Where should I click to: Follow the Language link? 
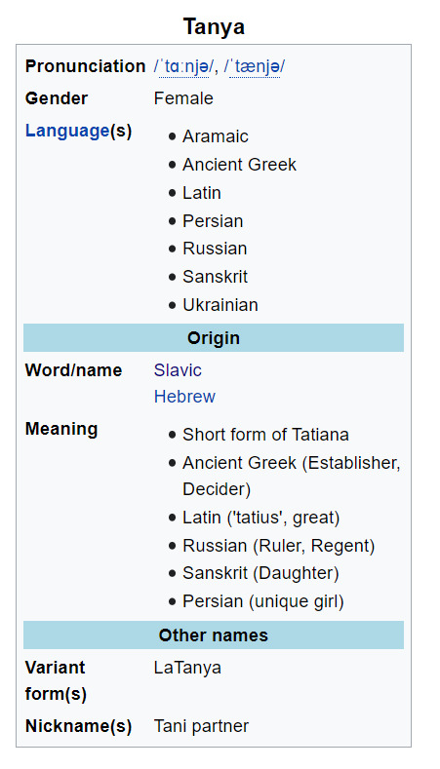67,131
